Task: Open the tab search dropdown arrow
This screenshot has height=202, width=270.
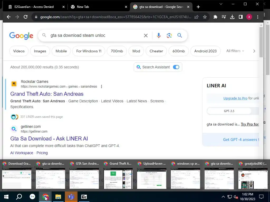Action: 221,4
